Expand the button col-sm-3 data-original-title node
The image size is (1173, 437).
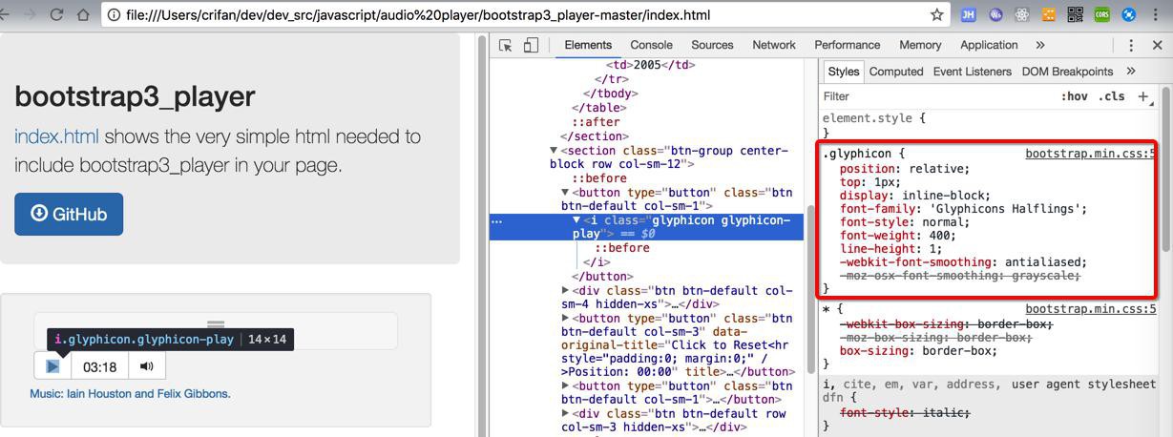click(565, 318)
